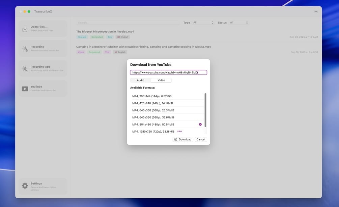339x207 pixels.
Task: Click English tag on the Physics file
Action: (122, 37)
